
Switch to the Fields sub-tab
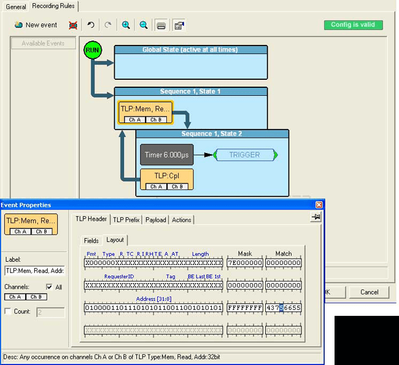(x=91, y=240)
